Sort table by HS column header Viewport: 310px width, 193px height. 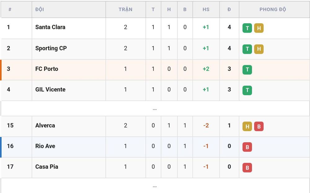pos(206,9)
